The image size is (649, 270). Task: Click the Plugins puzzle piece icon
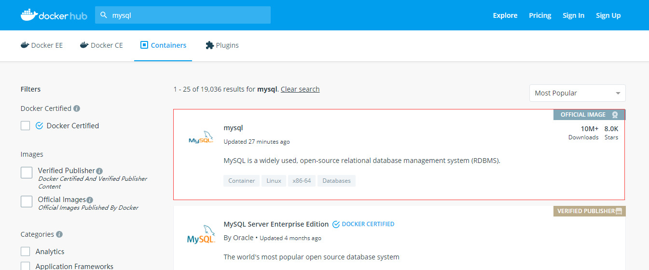(x=209, y=45)
